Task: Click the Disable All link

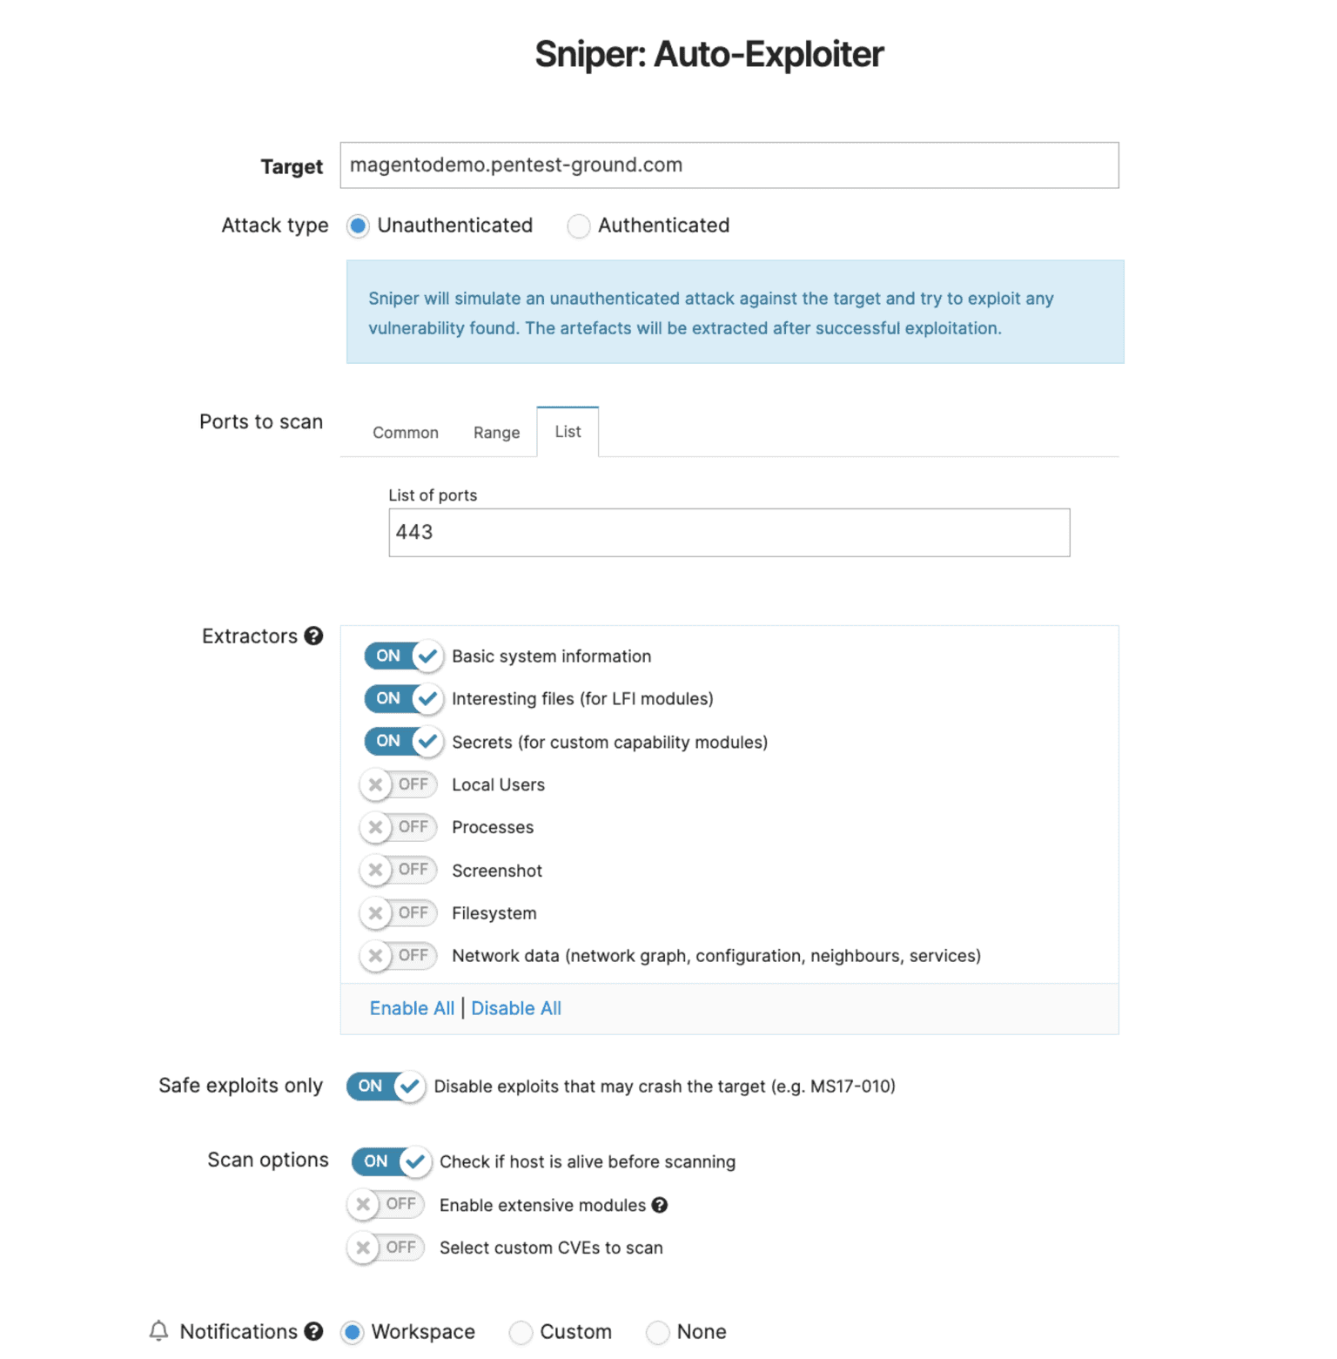Action: pos(516,1008)
